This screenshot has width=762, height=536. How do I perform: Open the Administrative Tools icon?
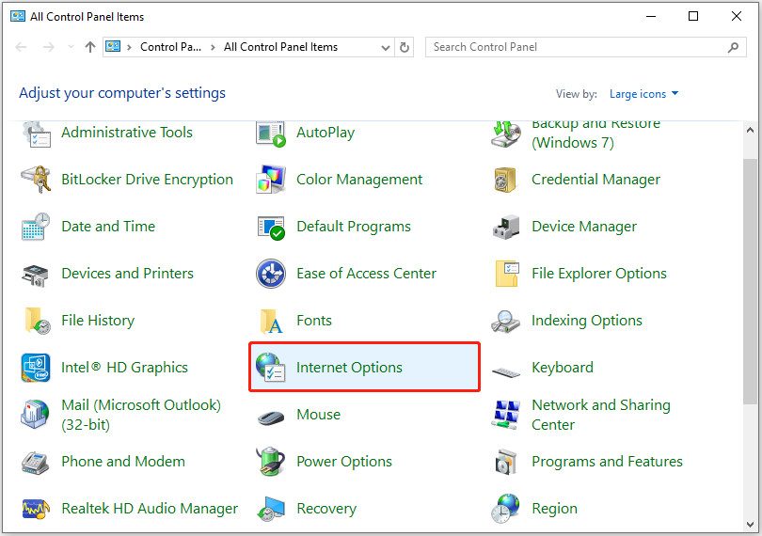tap(36, 134)
